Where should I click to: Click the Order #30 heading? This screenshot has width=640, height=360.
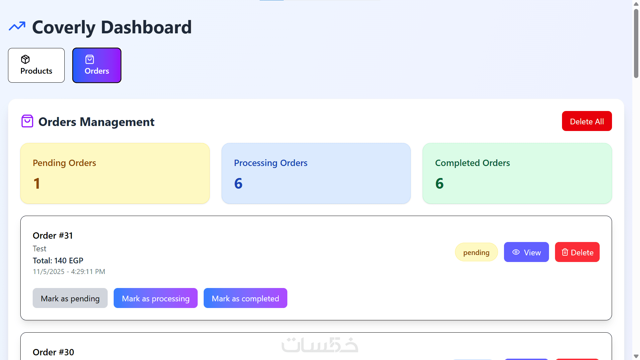coord(53,352)
